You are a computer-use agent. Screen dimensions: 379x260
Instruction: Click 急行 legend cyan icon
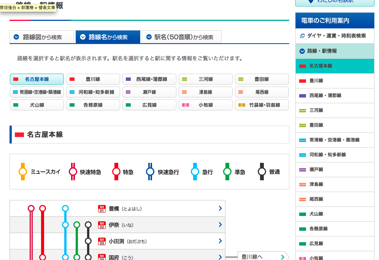pyautogui.click(x=195, y=172)
